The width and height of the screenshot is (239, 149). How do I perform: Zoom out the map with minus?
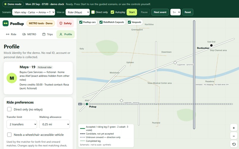[234, 136]
